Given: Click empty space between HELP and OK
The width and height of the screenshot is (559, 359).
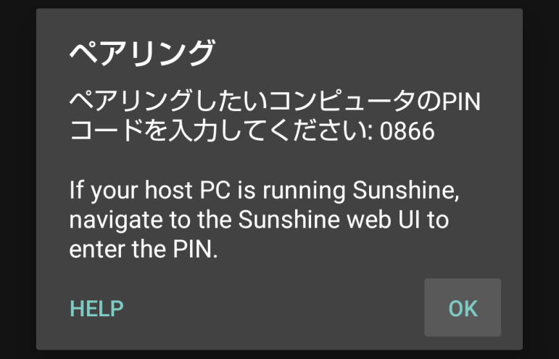Looking at the screenshot, I should coord(276,308).
